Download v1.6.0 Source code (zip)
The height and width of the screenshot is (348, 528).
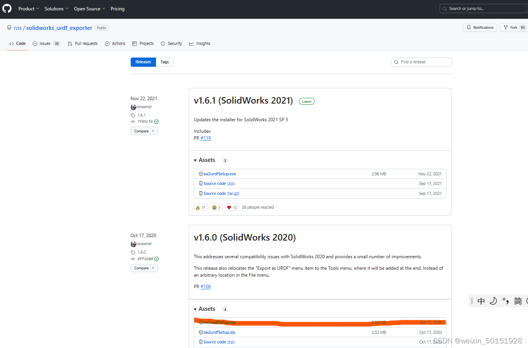[x=219, y=342]
